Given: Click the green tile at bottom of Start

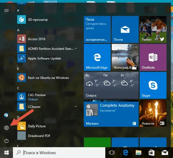Looking at the screenshot, I should [97, 142].
